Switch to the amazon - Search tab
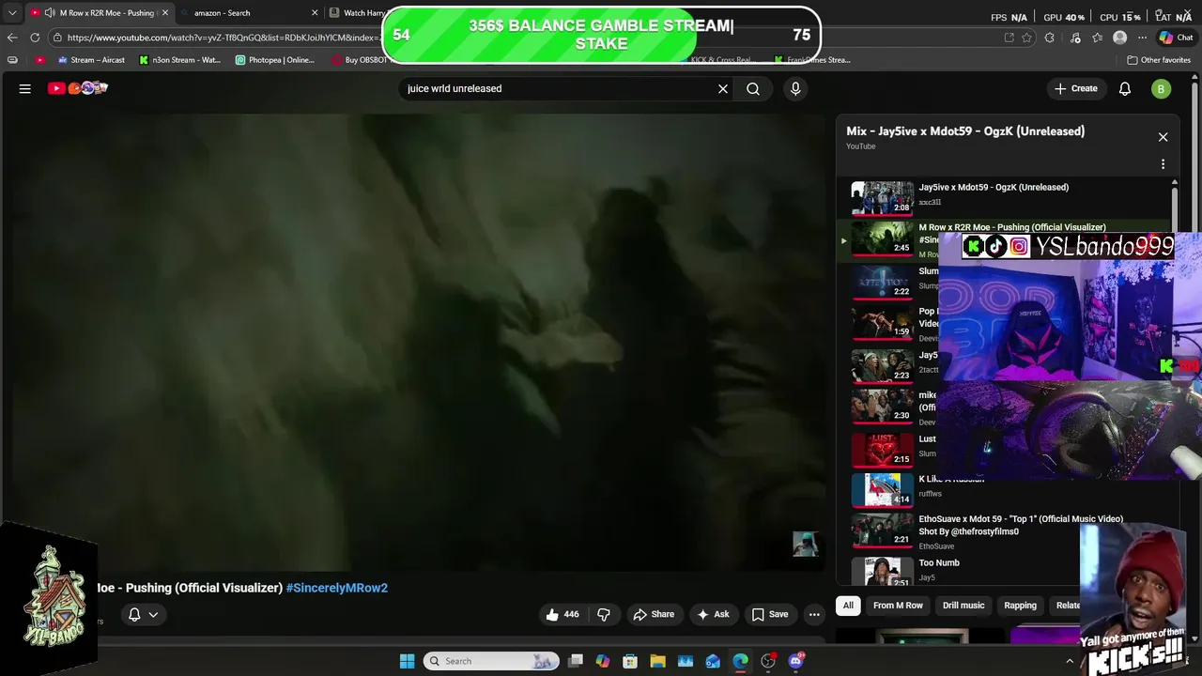Viewport: 1202px width, 676px height. click(244, 13)
